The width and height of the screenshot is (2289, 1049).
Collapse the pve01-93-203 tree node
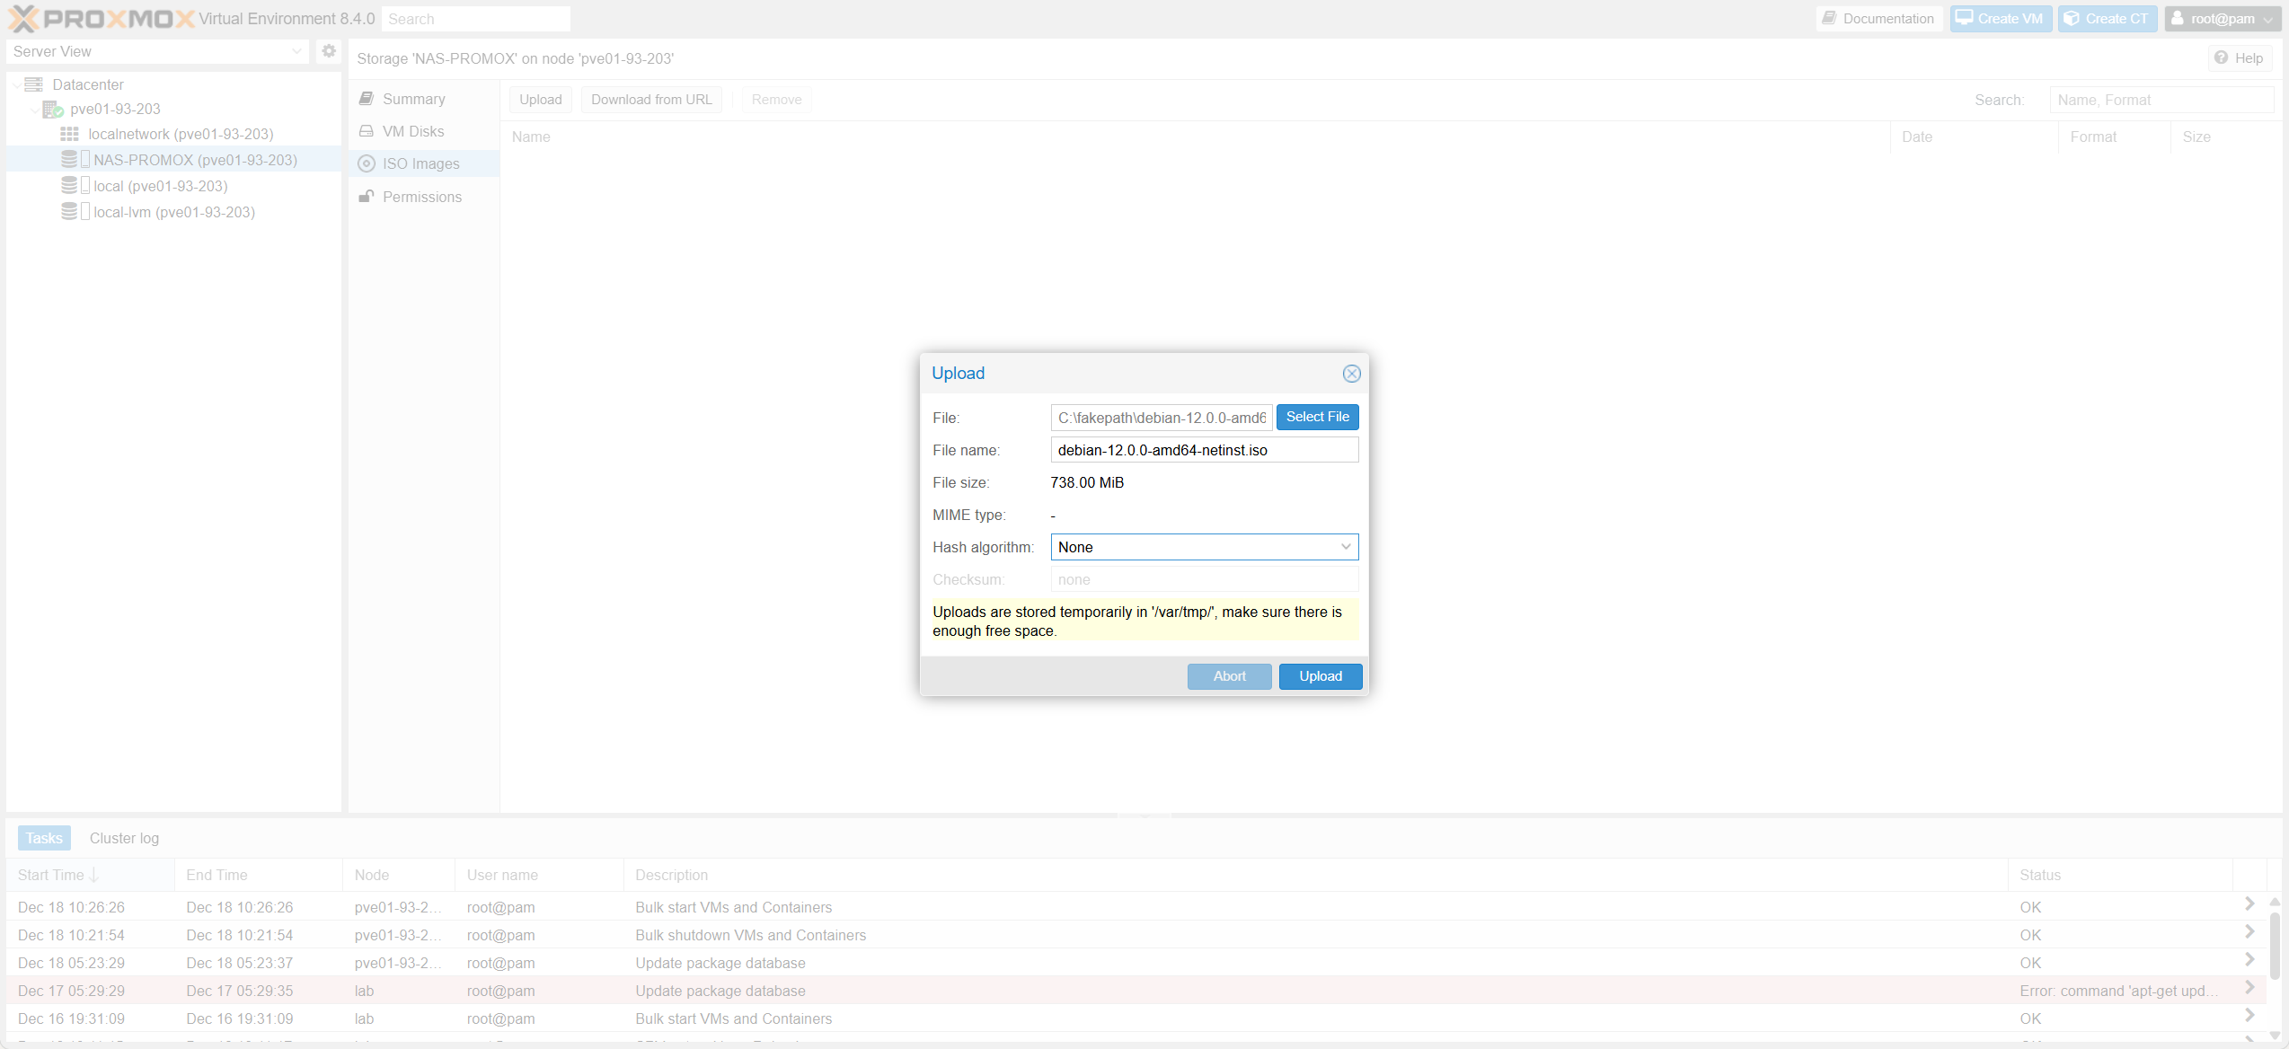click(36, 109)
